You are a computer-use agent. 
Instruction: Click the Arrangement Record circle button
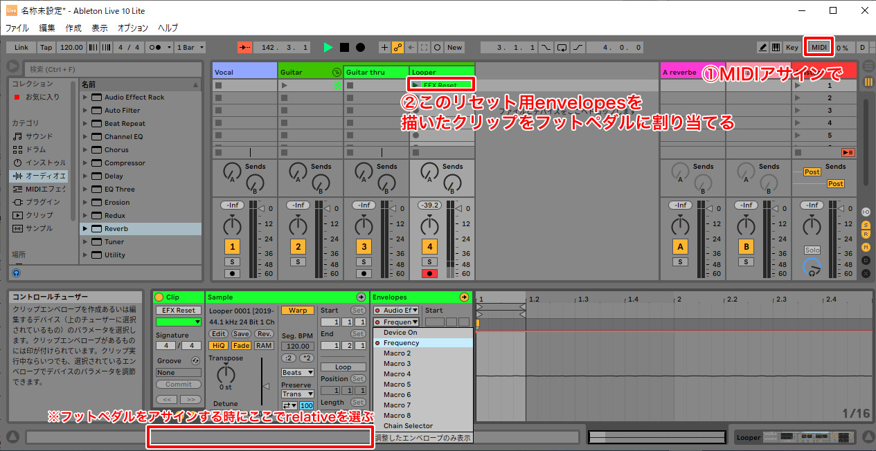(x=360, y=47)
